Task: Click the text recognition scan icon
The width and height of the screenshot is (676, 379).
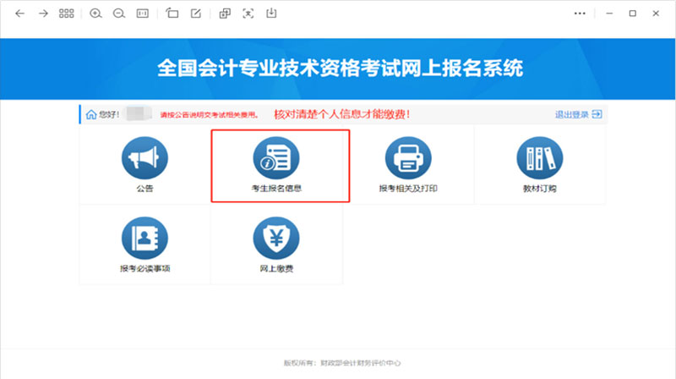Action: (x=248, y=14)
